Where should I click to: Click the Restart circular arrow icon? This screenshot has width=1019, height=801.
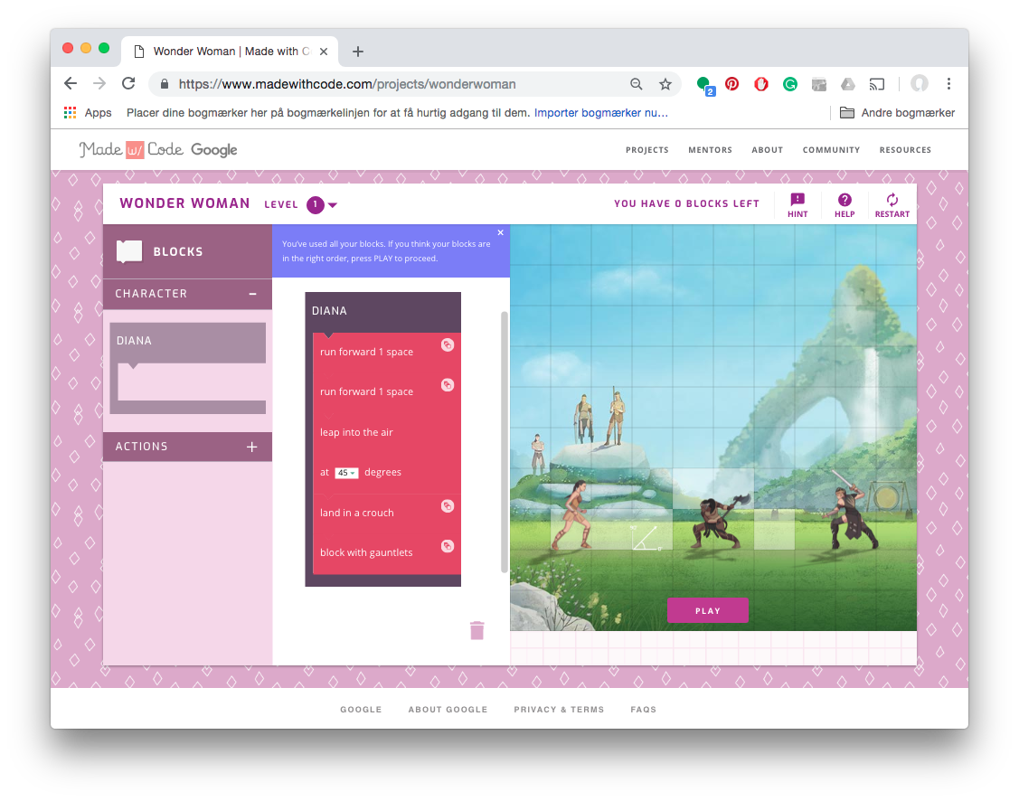[x=892, y=200]
